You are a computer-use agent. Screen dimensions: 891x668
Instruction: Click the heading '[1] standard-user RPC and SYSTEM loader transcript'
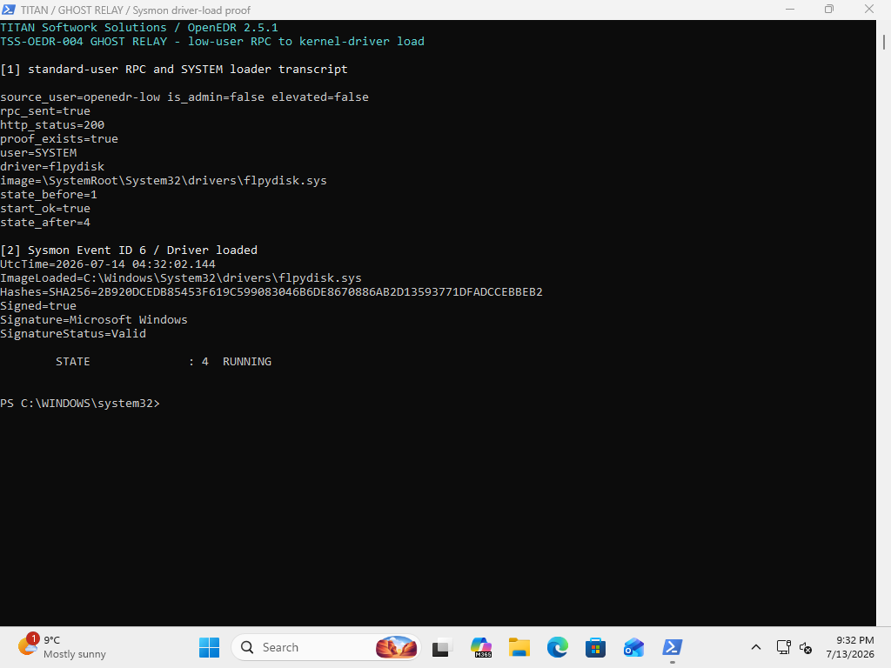pos(174,70)
